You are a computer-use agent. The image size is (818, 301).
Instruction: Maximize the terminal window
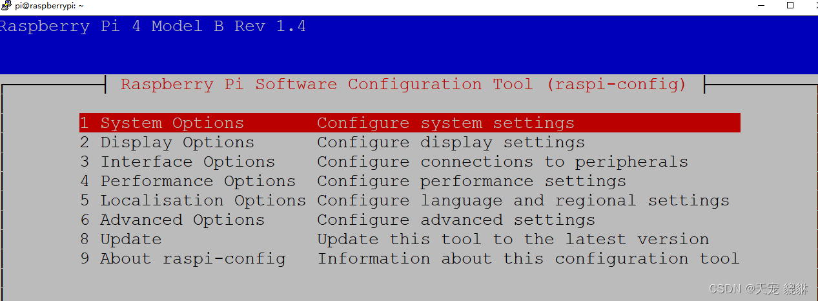click(x=790, y=5)
